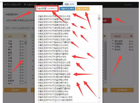139x103 pixels.
Task: Click the add icon in 地区 panel header
Action: [25, 36]
